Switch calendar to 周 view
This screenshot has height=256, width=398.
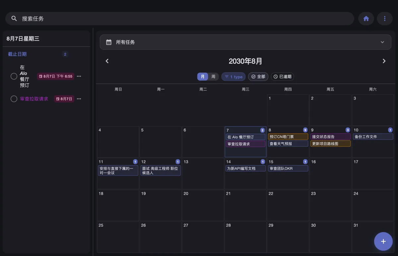point(213,77)
